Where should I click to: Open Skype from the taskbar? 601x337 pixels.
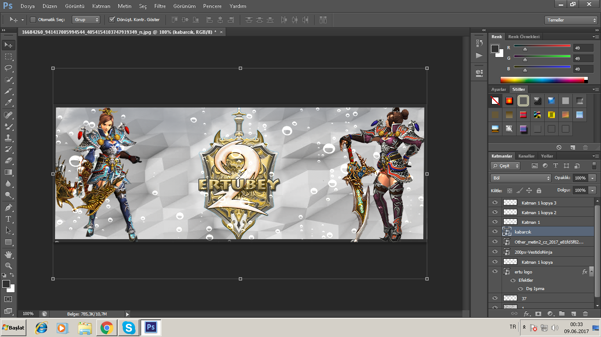(128, 328)
